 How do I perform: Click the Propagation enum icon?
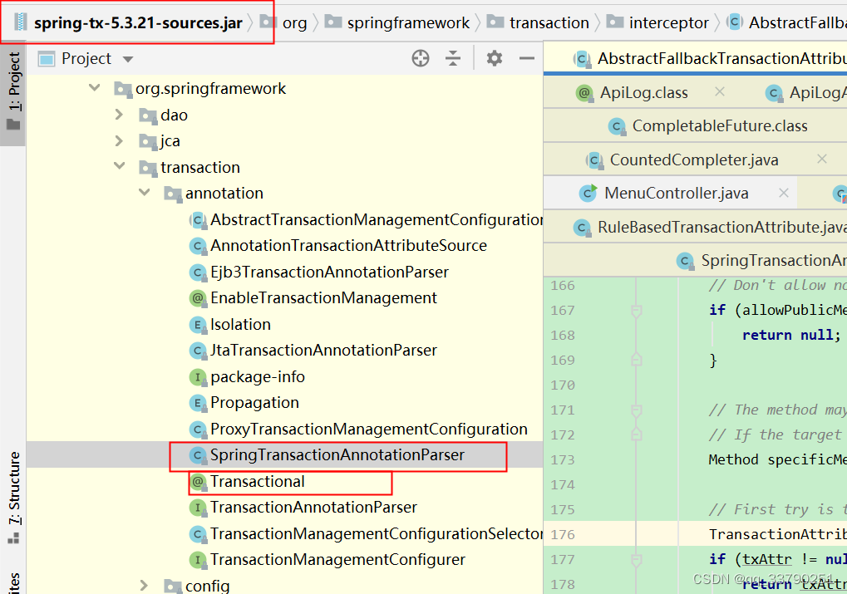pyautogui.click(x=198, y=404)
